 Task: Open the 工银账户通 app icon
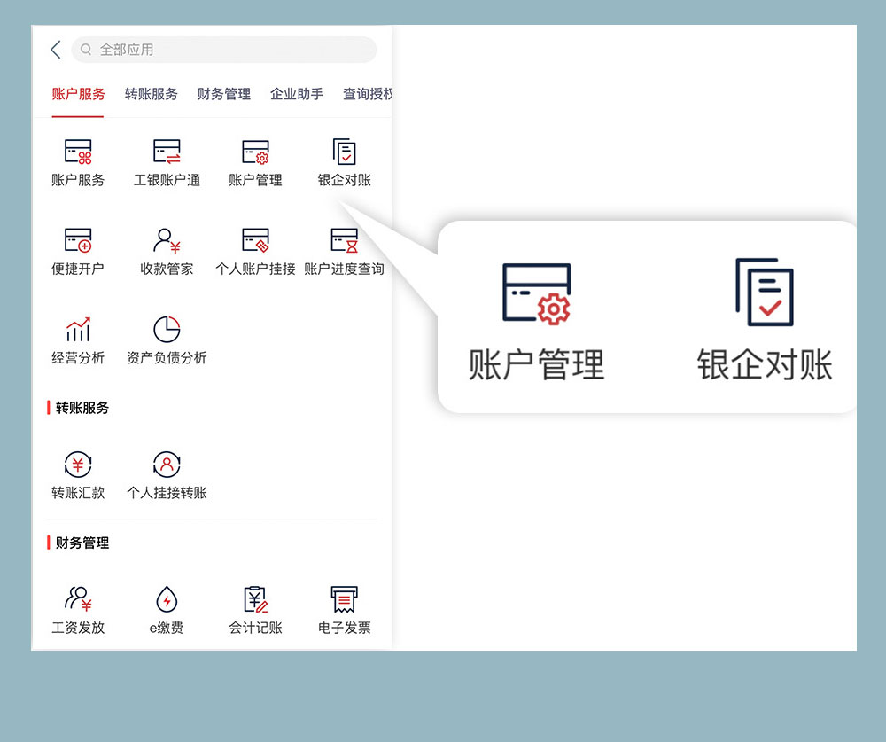coord(167,152)
